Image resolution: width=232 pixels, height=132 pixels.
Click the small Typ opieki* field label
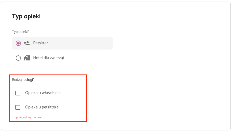tap(20, 32)
